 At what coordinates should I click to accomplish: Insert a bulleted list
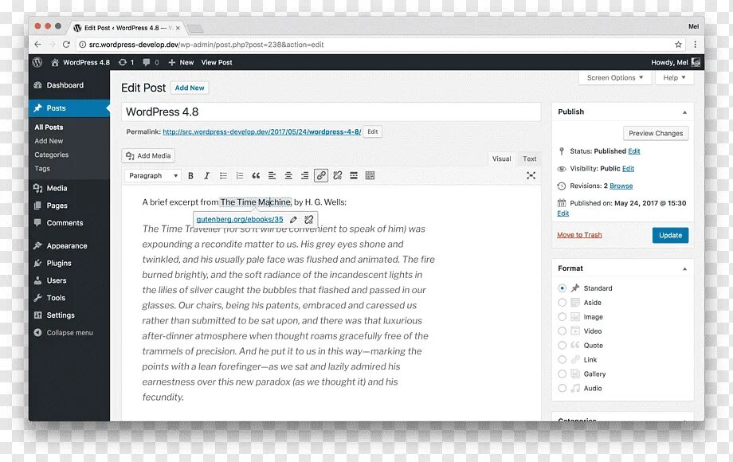pyautogui.click(x=223, y=176)
